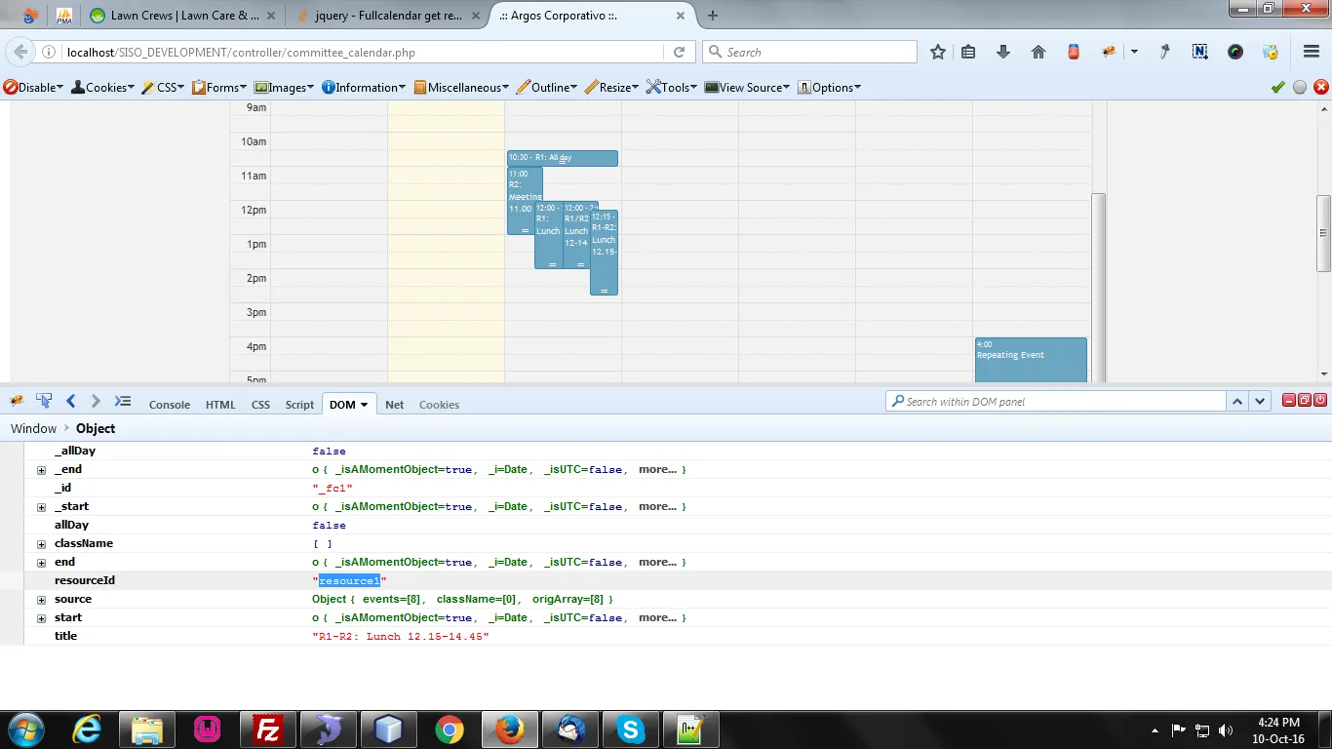Viewport: 1332px width, 749px height.
Task: Open the Outline toolbar dropdown
Action: pyautogui.click(x=547, y=88)
